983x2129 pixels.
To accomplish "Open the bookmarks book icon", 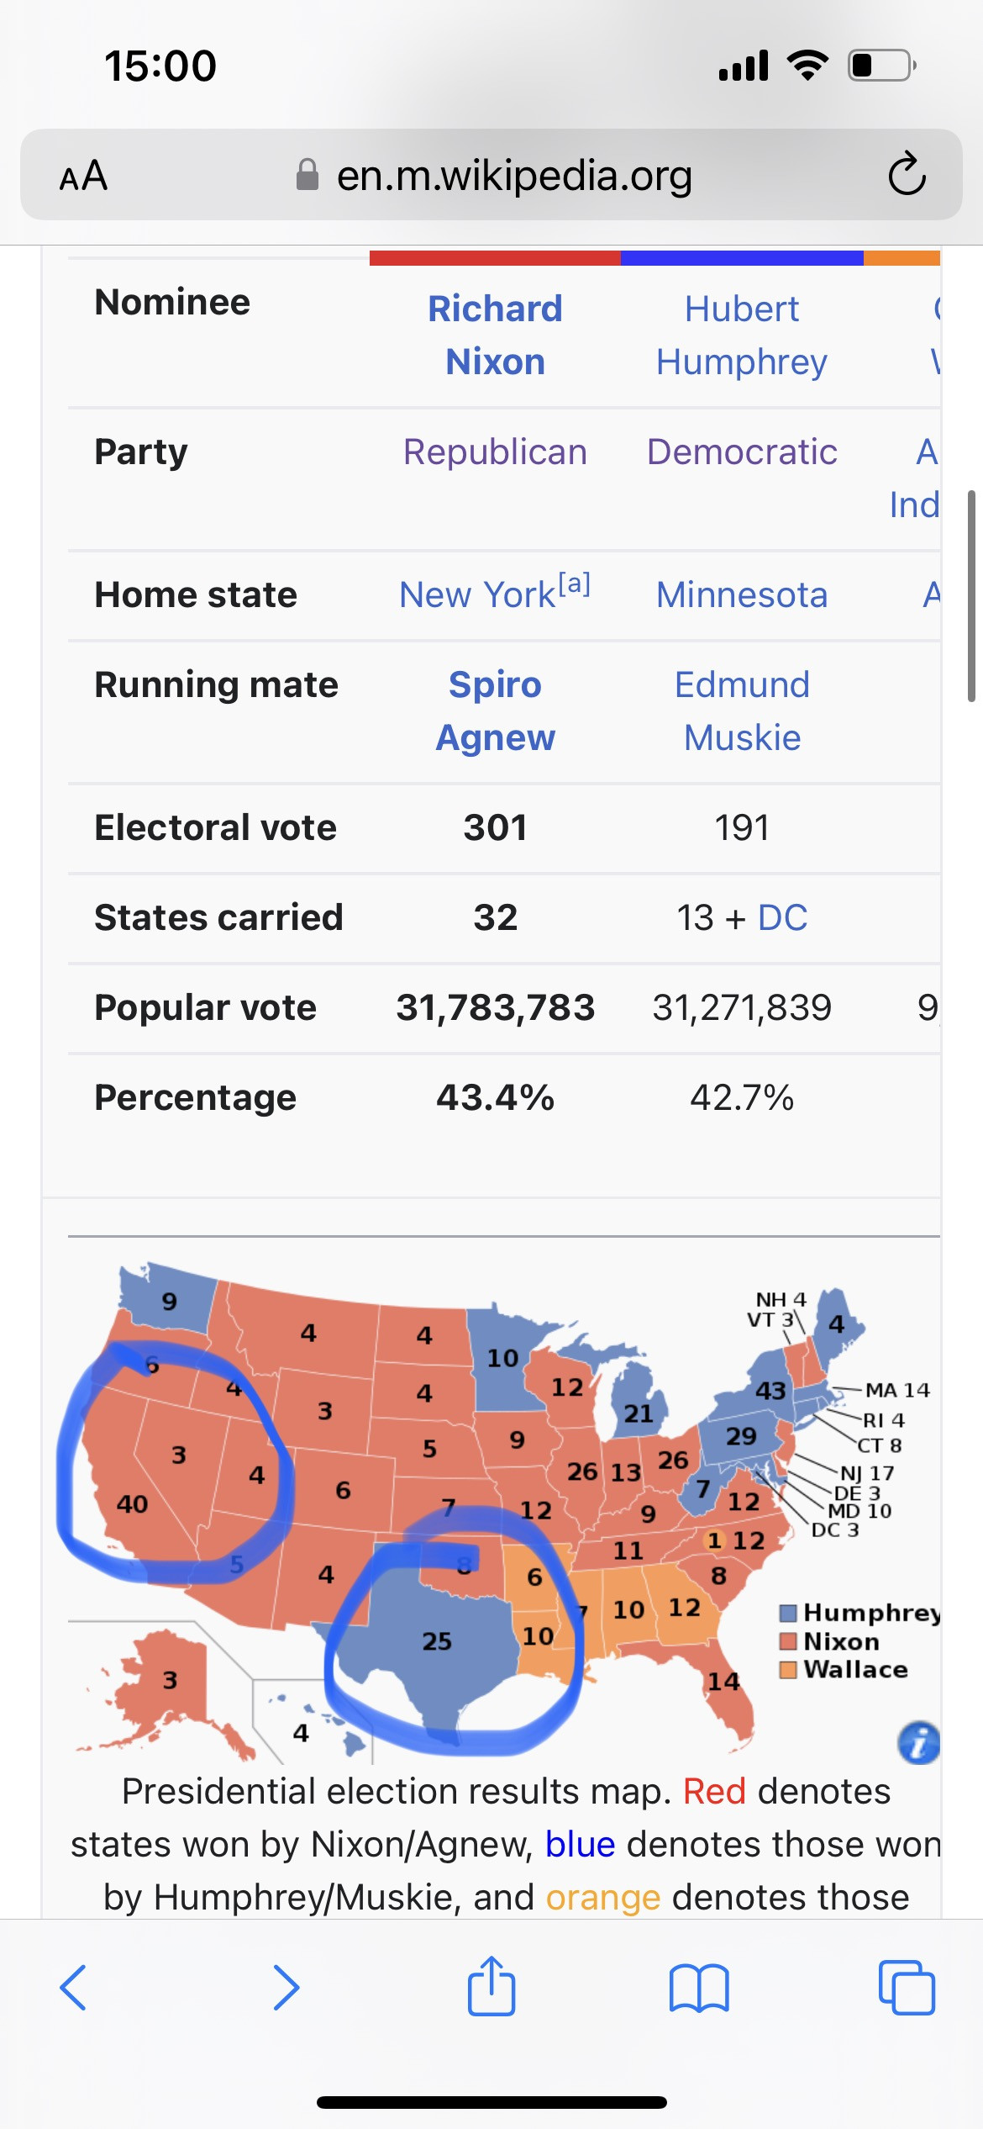I will tap(699, 1988).
